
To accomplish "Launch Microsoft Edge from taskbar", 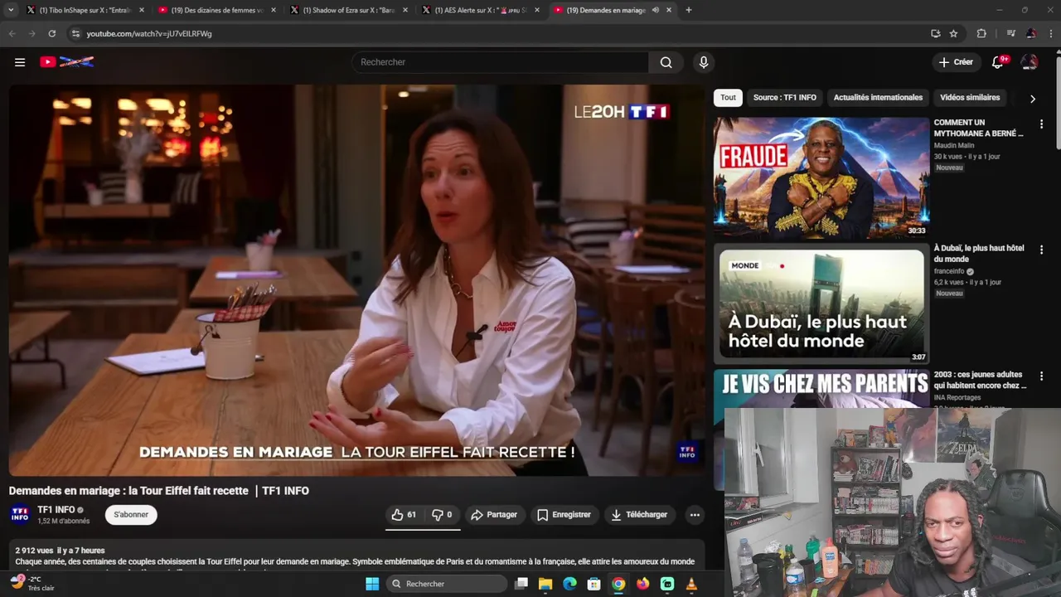I will [569, 584].
